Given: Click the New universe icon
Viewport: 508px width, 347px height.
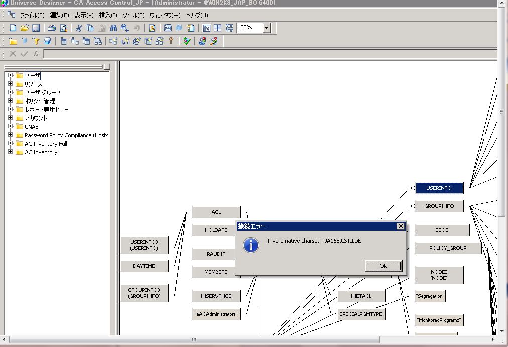Looking at the screenshot, I should coord(13,28).
